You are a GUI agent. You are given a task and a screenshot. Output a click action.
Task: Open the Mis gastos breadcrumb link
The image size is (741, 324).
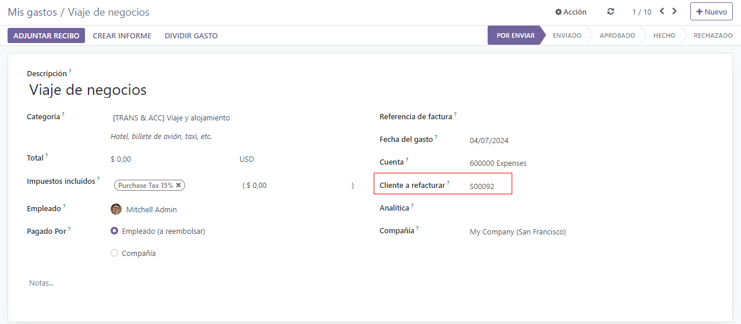tap(33, 12)
